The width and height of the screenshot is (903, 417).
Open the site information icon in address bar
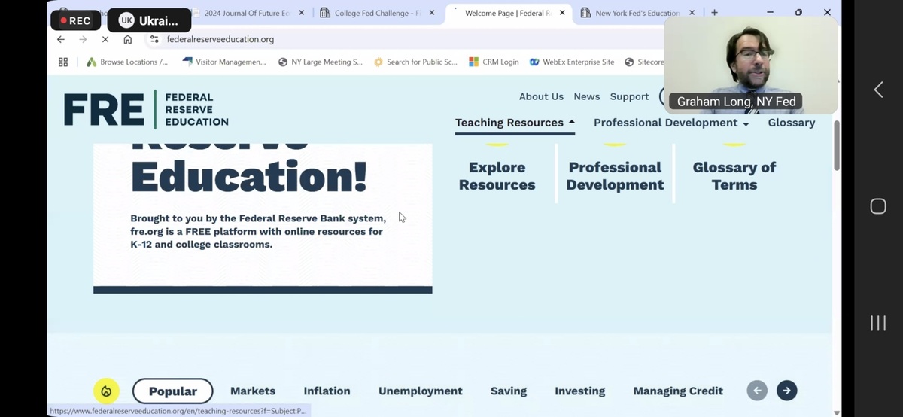click(154, 39)
